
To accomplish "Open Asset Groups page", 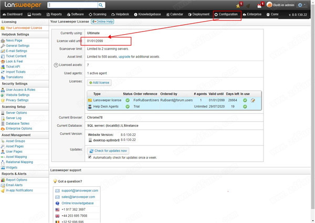I will pyautogui.click(x=15, y=141).
